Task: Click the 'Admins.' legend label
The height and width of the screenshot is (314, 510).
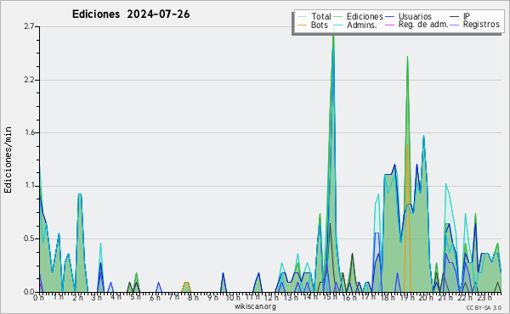Action: click(x=362, y=25)
